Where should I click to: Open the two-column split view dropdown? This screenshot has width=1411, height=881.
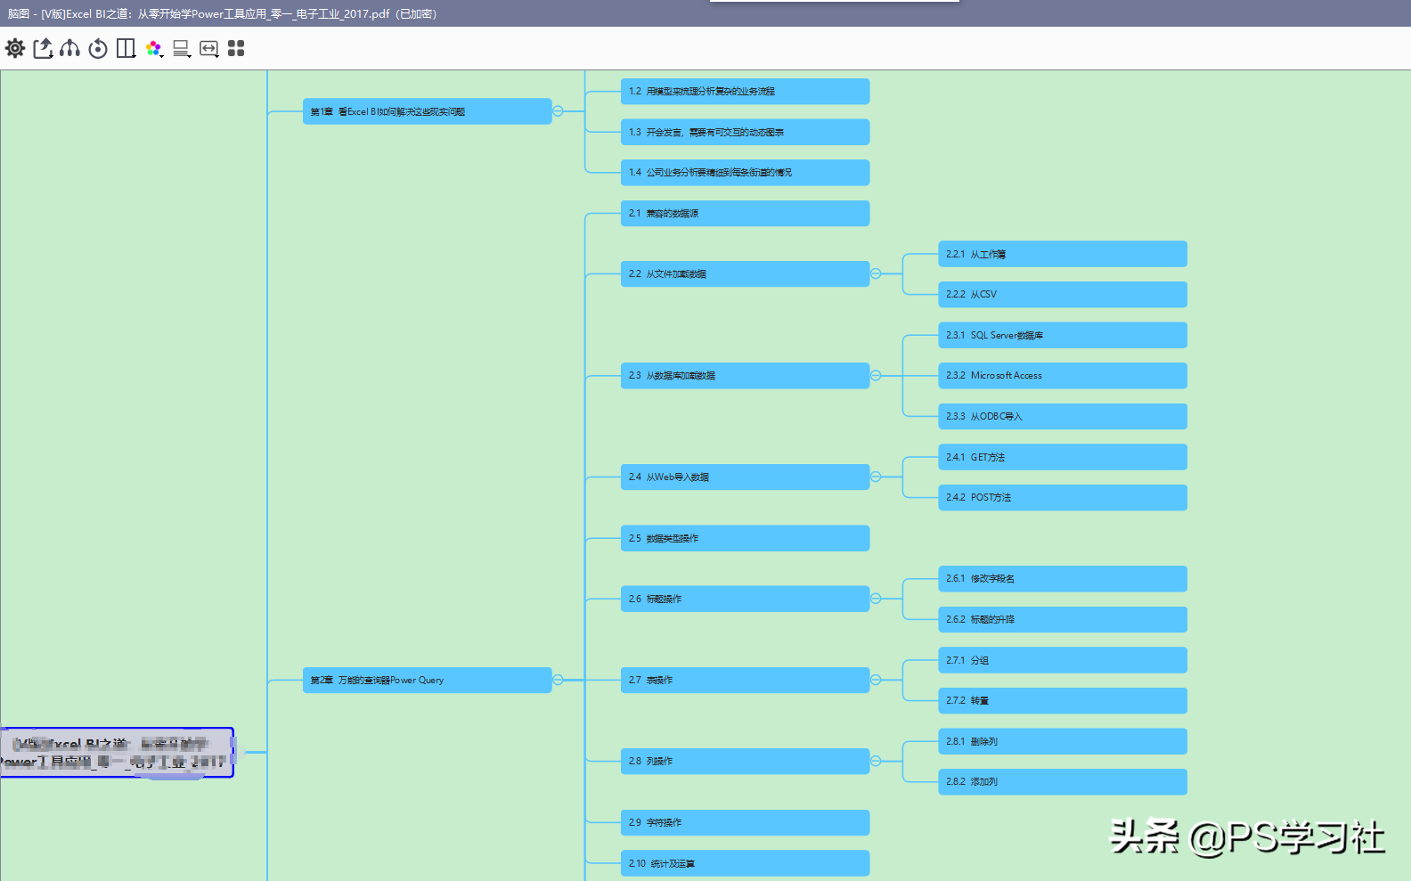[x=126, y=48]
